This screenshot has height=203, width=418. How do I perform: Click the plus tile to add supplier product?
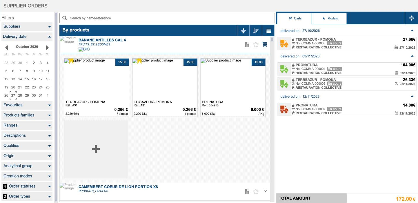96,149
